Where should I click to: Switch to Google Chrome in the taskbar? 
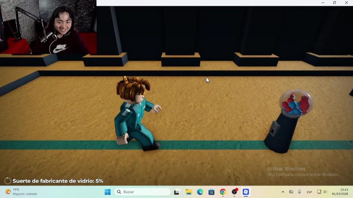[x=223, y=192]
